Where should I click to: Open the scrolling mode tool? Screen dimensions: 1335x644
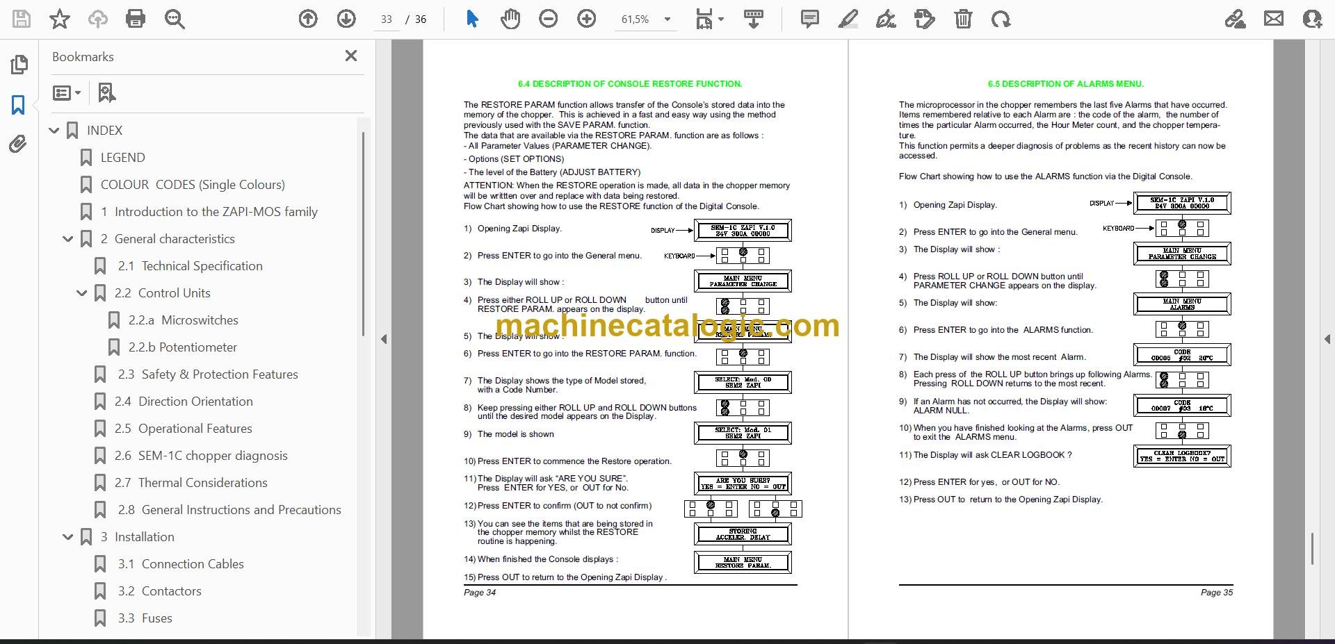754,19
